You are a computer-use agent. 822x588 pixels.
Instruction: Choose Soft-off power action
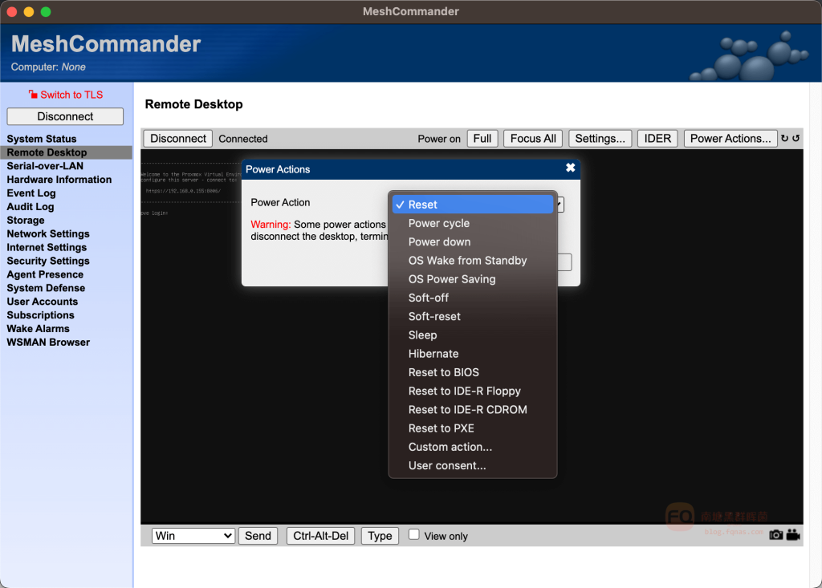[428, 298]
